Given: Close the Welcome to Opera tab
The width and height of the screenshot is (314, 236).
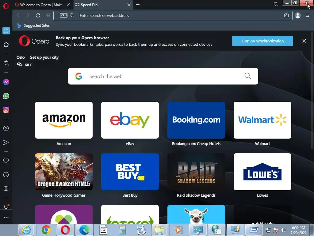Looking at the screenshot, I should pos(68,5).
